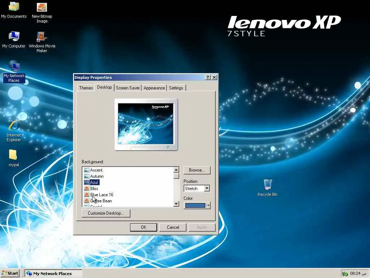Switch to the Appearance tab
The width and height of the screenshot is (370, 278).
click(x=154, y=88)
